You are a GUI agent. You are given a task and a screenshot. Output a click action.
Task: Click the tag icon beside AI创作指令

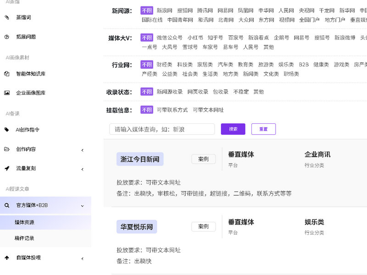[6, 130]
